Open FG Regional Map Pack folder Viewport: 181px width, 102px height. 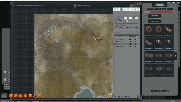155,18
